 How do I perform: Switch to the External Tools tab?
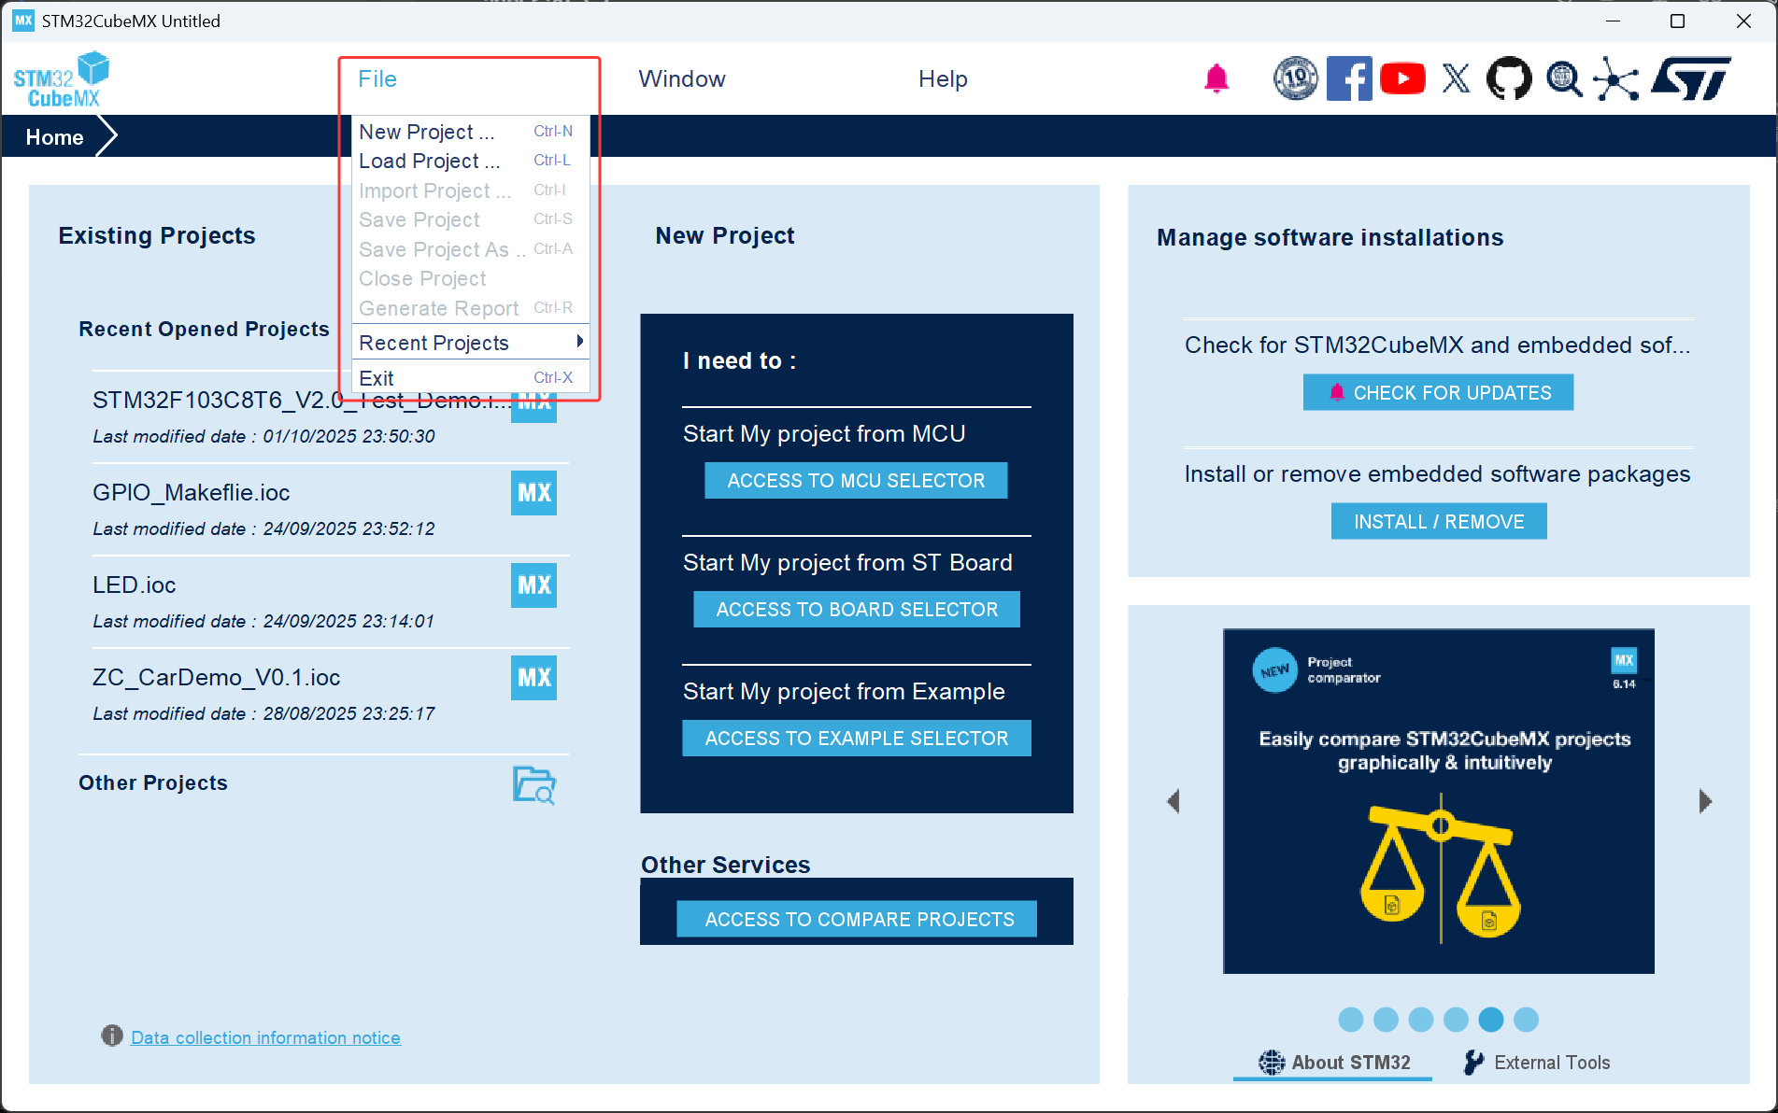click(x=1537, y=1063)
